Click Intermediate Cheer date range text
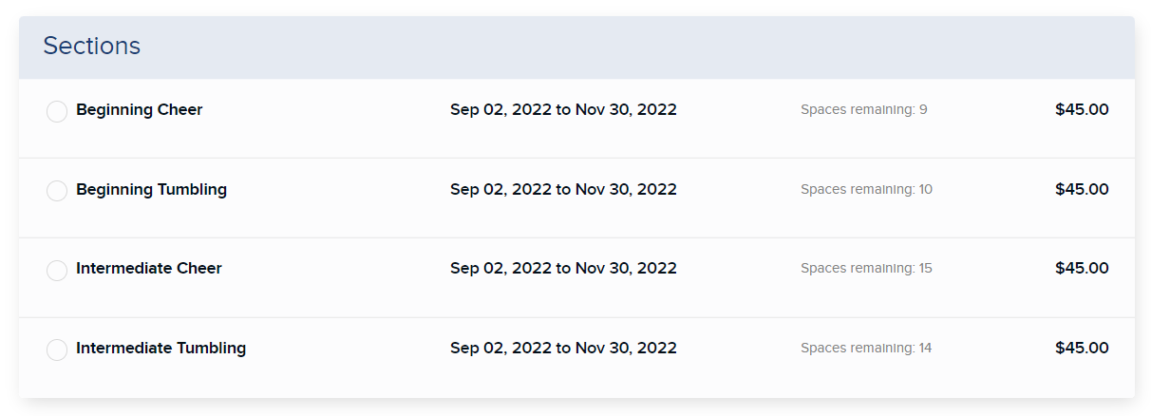 point(563,268)
